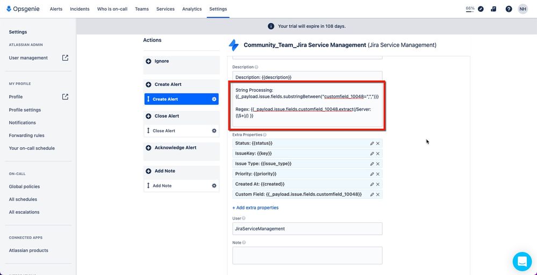Click plus icon beside Acknowledge Alert
This screenshot has height=275, width=537.
click(x=148, y=148)
